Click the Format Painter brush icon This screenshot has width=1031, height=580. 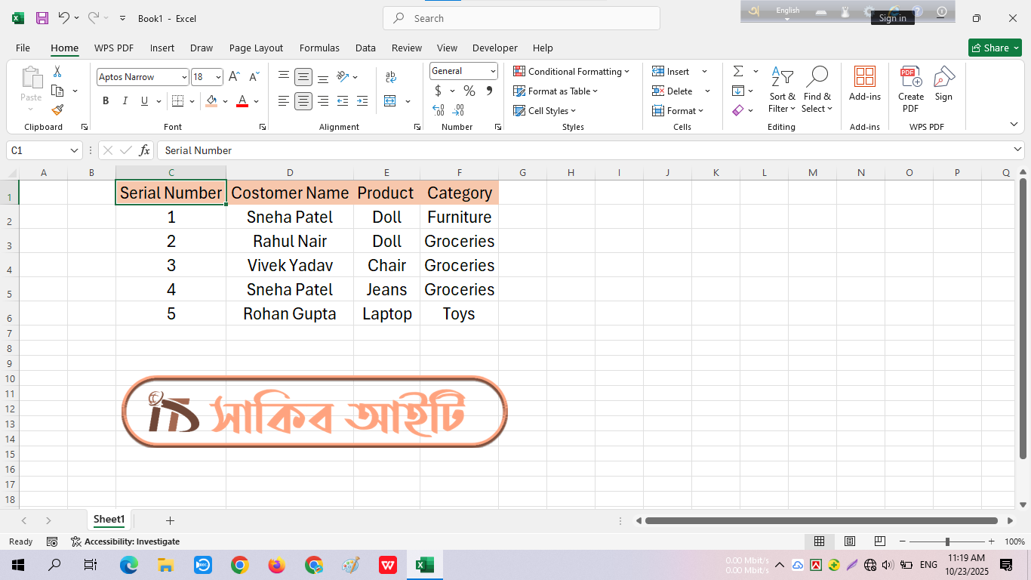click(57, 110)
